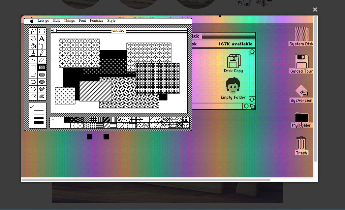Pick the solid white pattern swatch

[67, 125]
